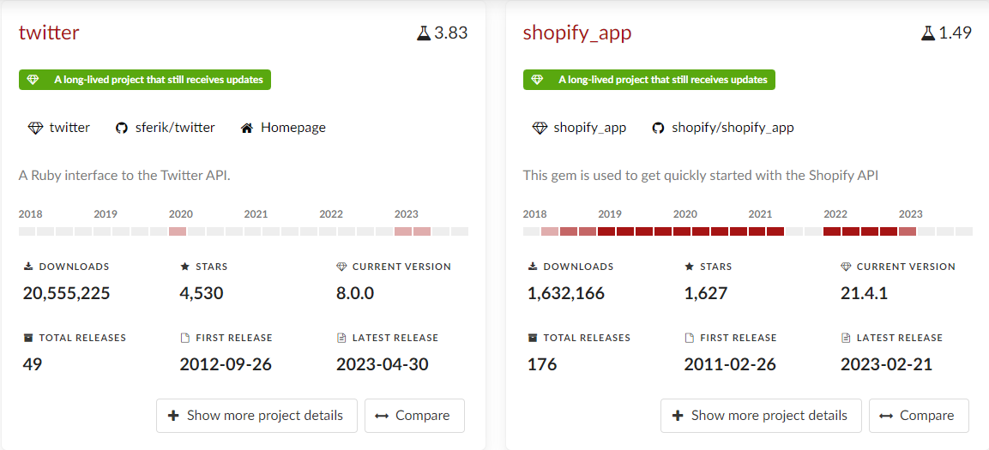
Task: Open the twitter rubygems link
Action: coord(59,128)
